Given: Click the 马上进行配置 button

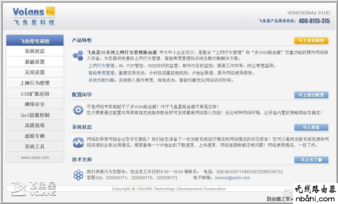Looking at the screenshot, I should click(311, 95).
